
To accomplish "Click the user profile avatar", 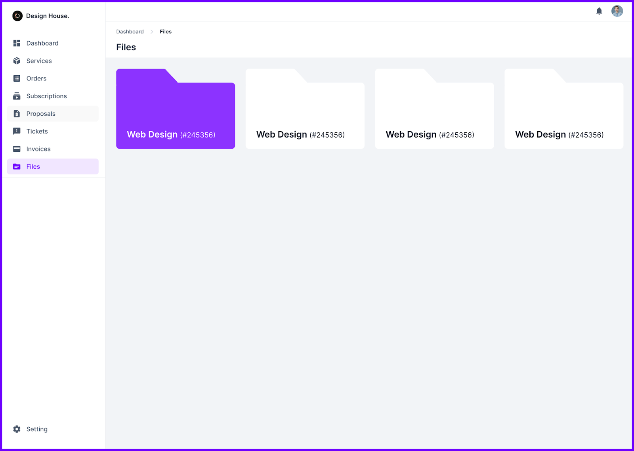I will coord(617,11).
